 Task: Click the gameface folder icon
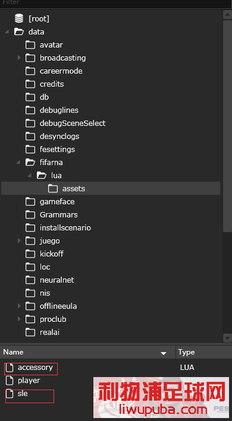[x=30, y=202]
